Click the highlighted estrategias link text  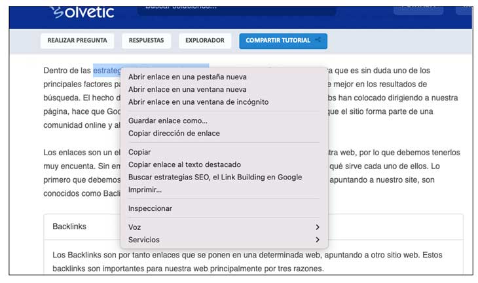[107, 71]
